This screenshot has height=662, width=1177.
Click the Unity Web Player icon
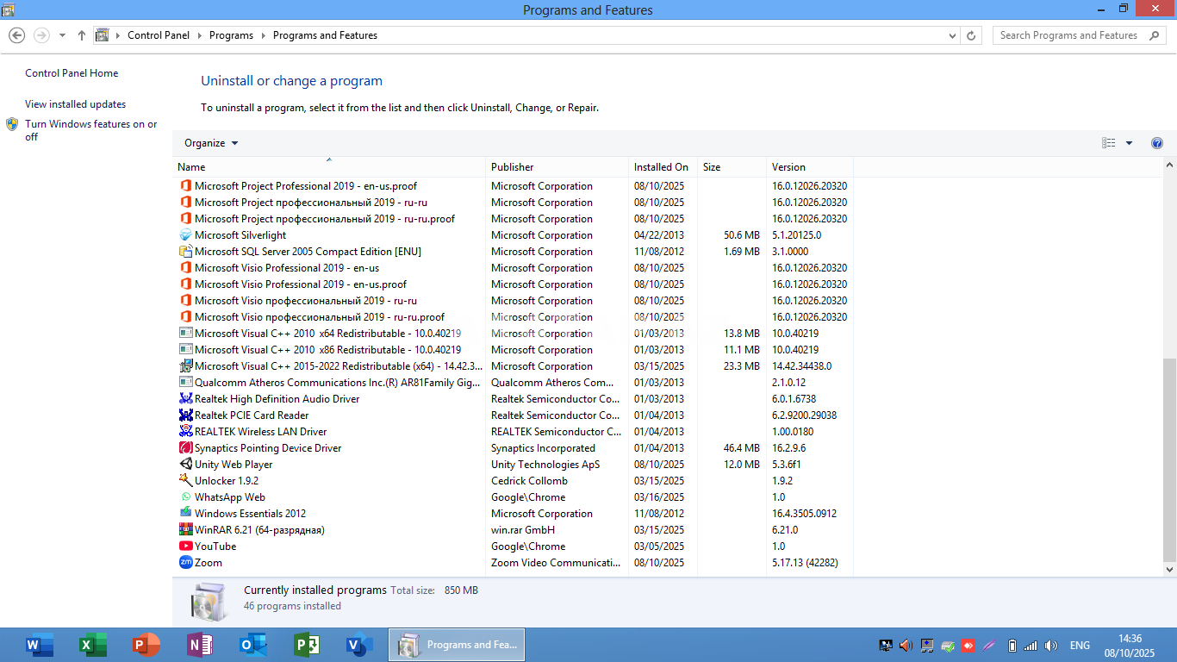click(x=185, y=465)
